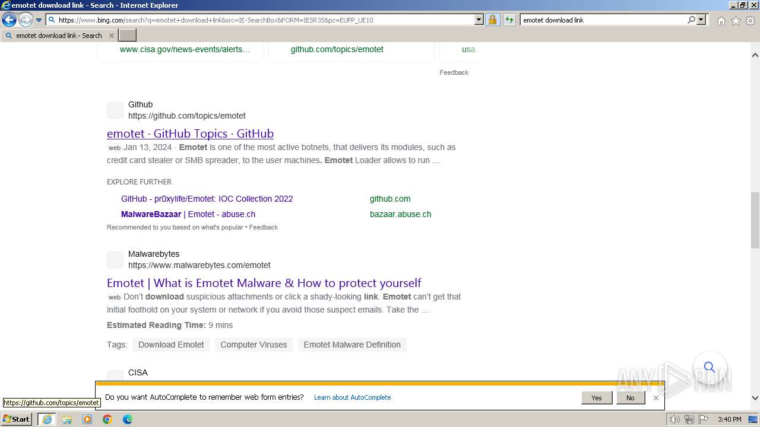
Task: Click Yes on AutoComplete prompt
Action: (x=597, y=398)
